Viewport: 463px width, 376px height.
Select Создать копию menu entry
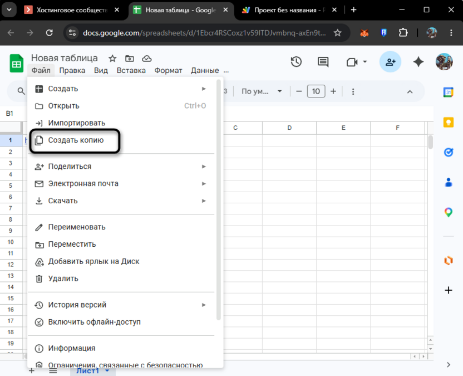pyautogui.click(x=121, y=140)
